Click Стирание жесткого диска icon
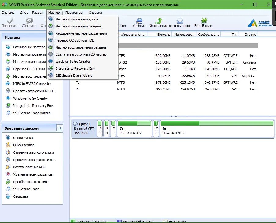This screenshot has height=223, width=276. [x=8, y=152]
